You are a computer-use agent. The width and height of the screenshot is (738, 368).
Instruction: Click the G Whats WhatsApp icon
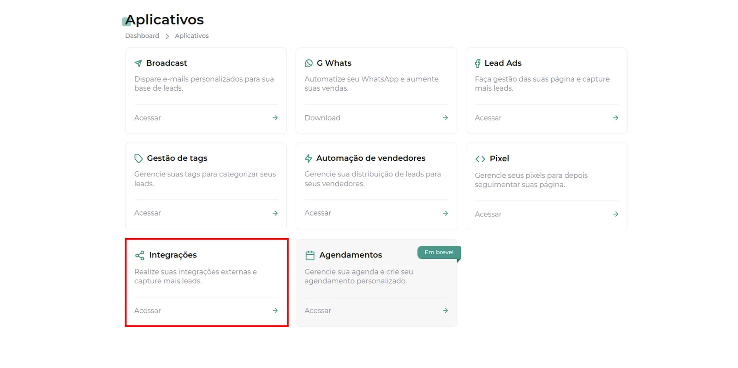(309, 63)
